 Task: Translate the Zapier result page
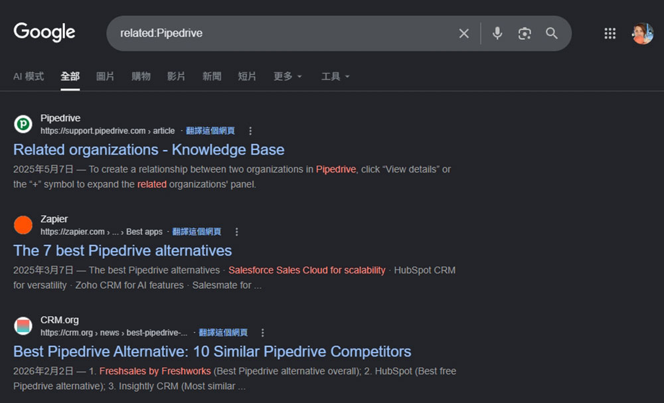point(197,232)
